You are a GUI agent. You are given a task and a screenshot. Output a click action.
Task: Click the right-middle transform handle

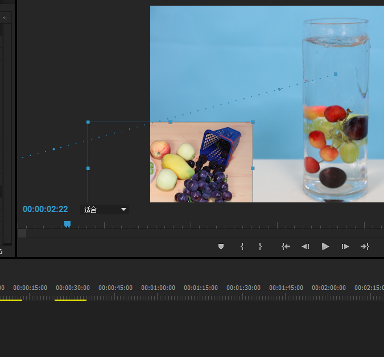(253, 168)
